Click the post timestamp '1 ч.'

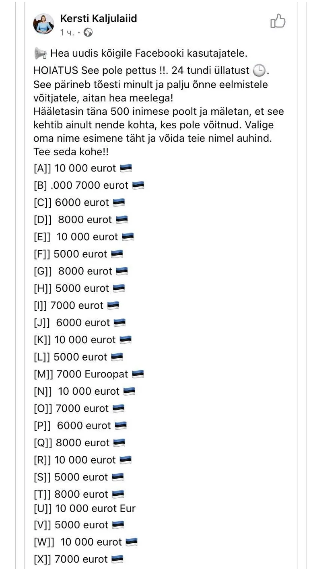coord(67,33)
